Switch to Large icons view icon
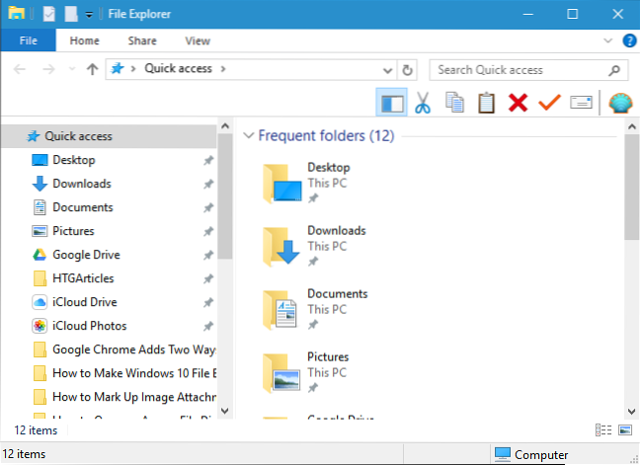The image size is (640, 465). (x=625, y=429)
